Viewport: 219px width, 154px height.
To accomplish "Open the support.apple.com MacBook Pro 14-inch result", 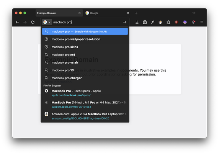I will (85, 104).
